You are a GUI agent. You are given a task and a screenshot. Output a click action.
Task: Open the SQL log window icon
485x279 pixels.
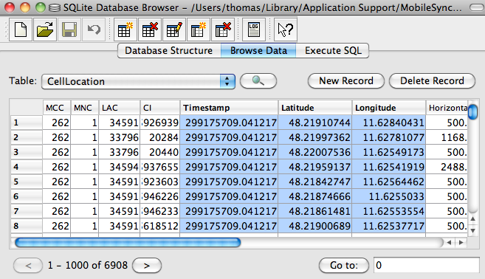click(x=254, y=30)
